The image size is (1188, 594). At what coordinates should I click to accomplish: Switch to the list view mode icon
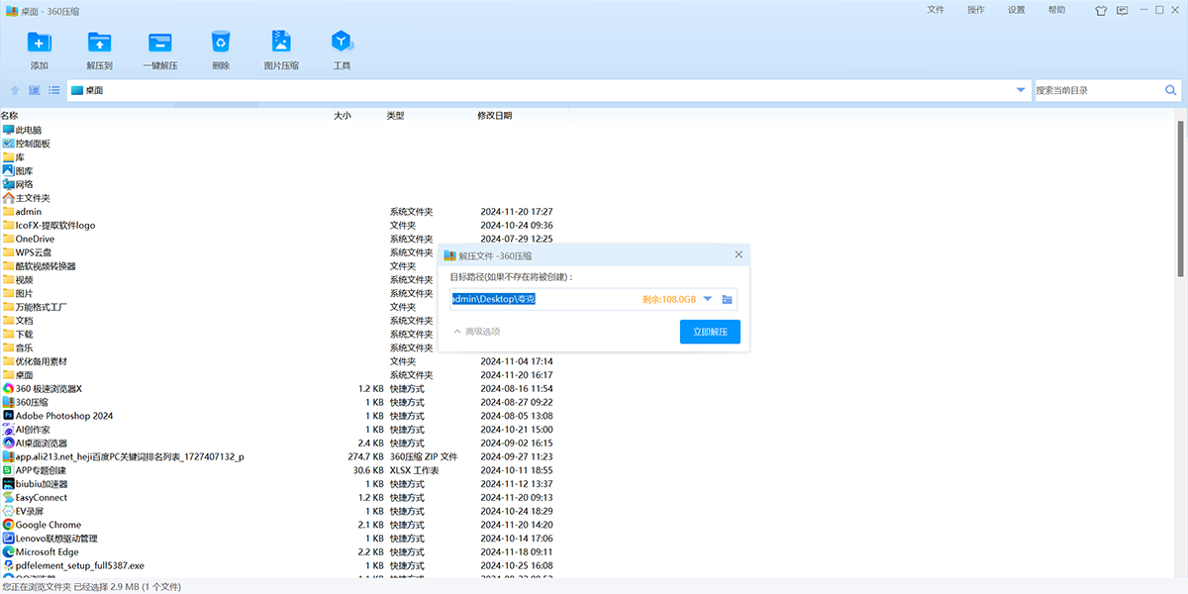click(x=54, y=90)
